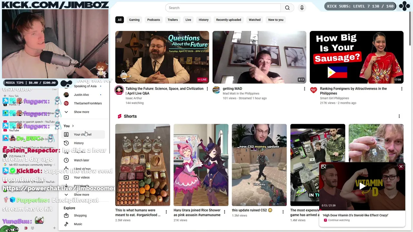Open Music note icon under Explore
The image size is (413, 232).
click(66, 224)
